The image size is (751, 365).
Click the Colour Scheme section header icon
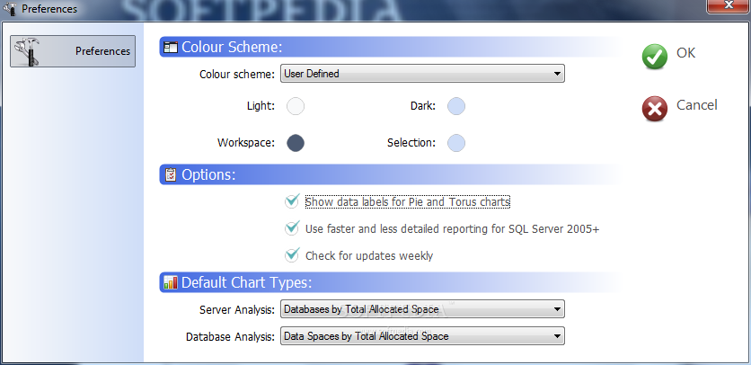click(171, 47)
